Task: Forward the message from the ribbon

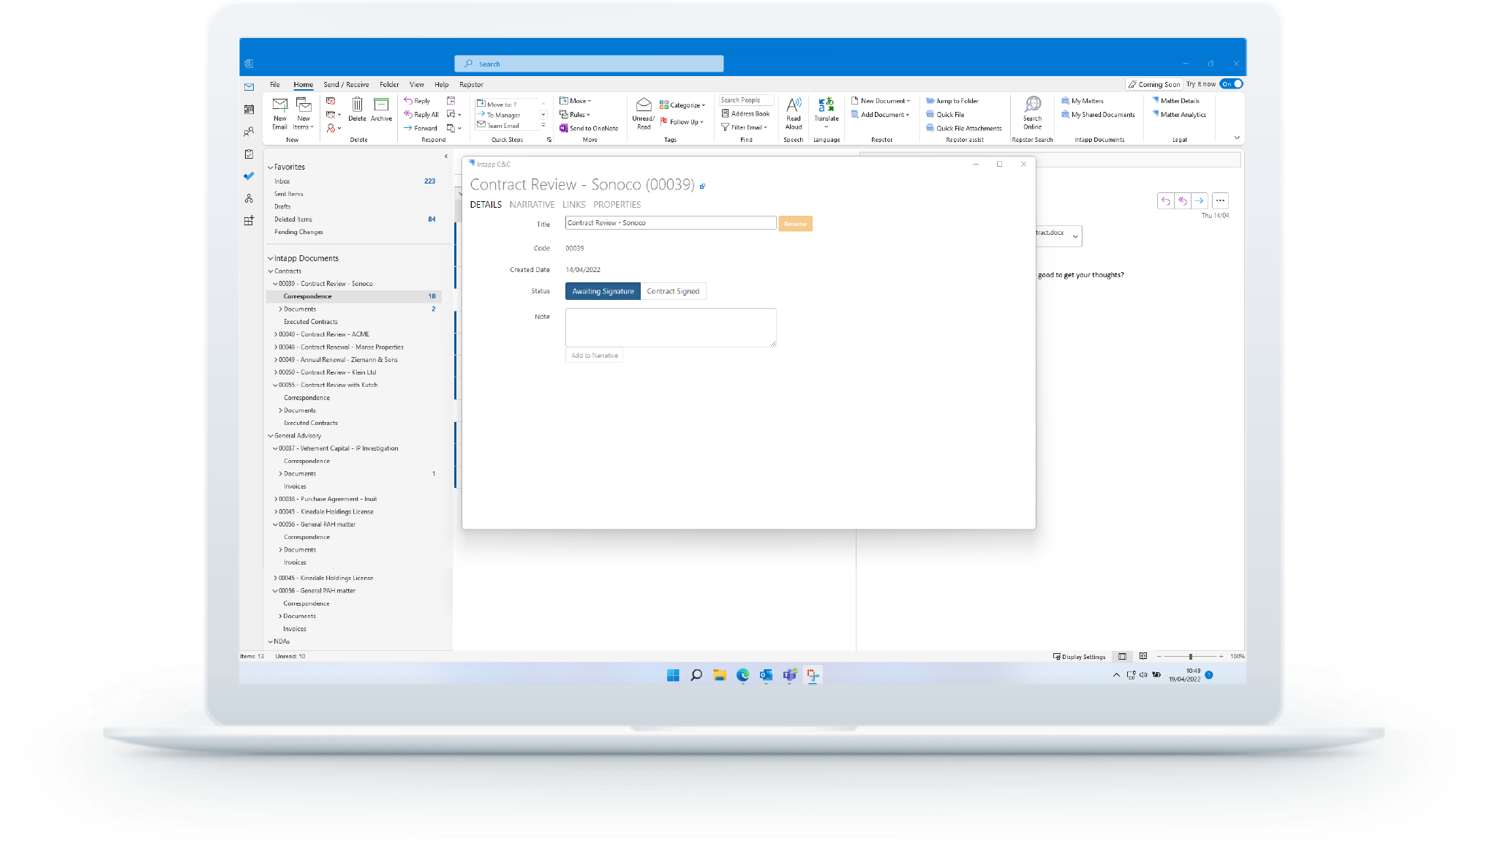Action: click(421, 128)
